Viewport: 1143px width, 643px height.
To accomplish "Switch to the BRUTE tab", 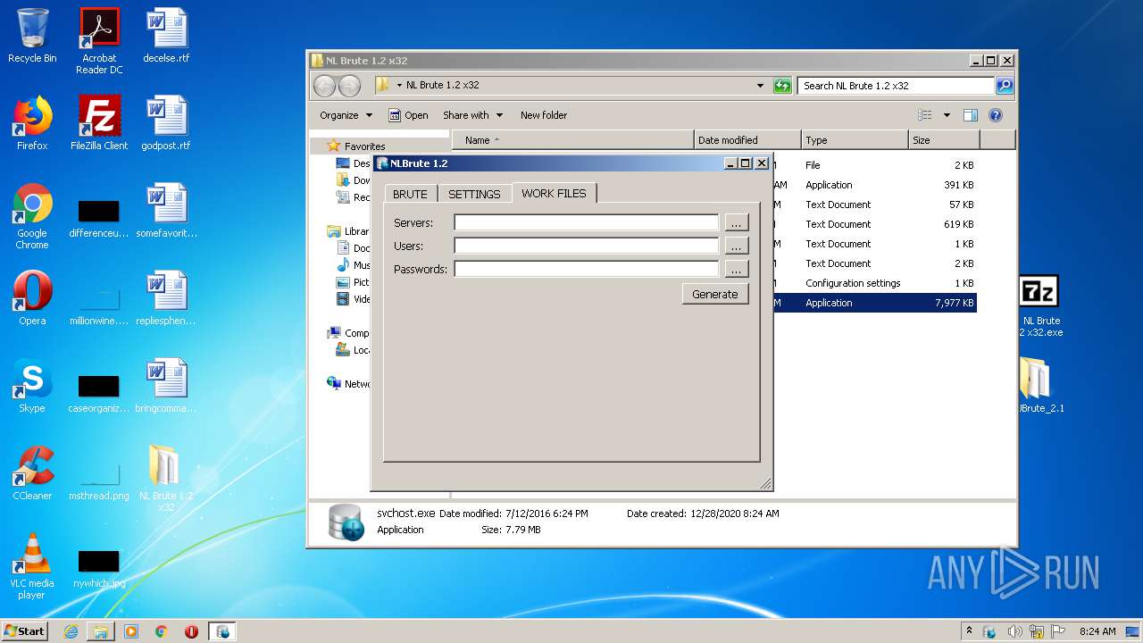I will coord(411,194).
